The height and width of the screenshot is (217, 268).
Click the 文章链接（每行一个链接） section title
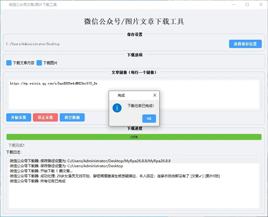point(134,73)
